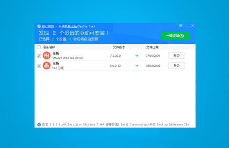The height and width of the screenshot is (148, 229).
Task: Click the 秒后将自动安装 countdown text
Action: point(85,39)
